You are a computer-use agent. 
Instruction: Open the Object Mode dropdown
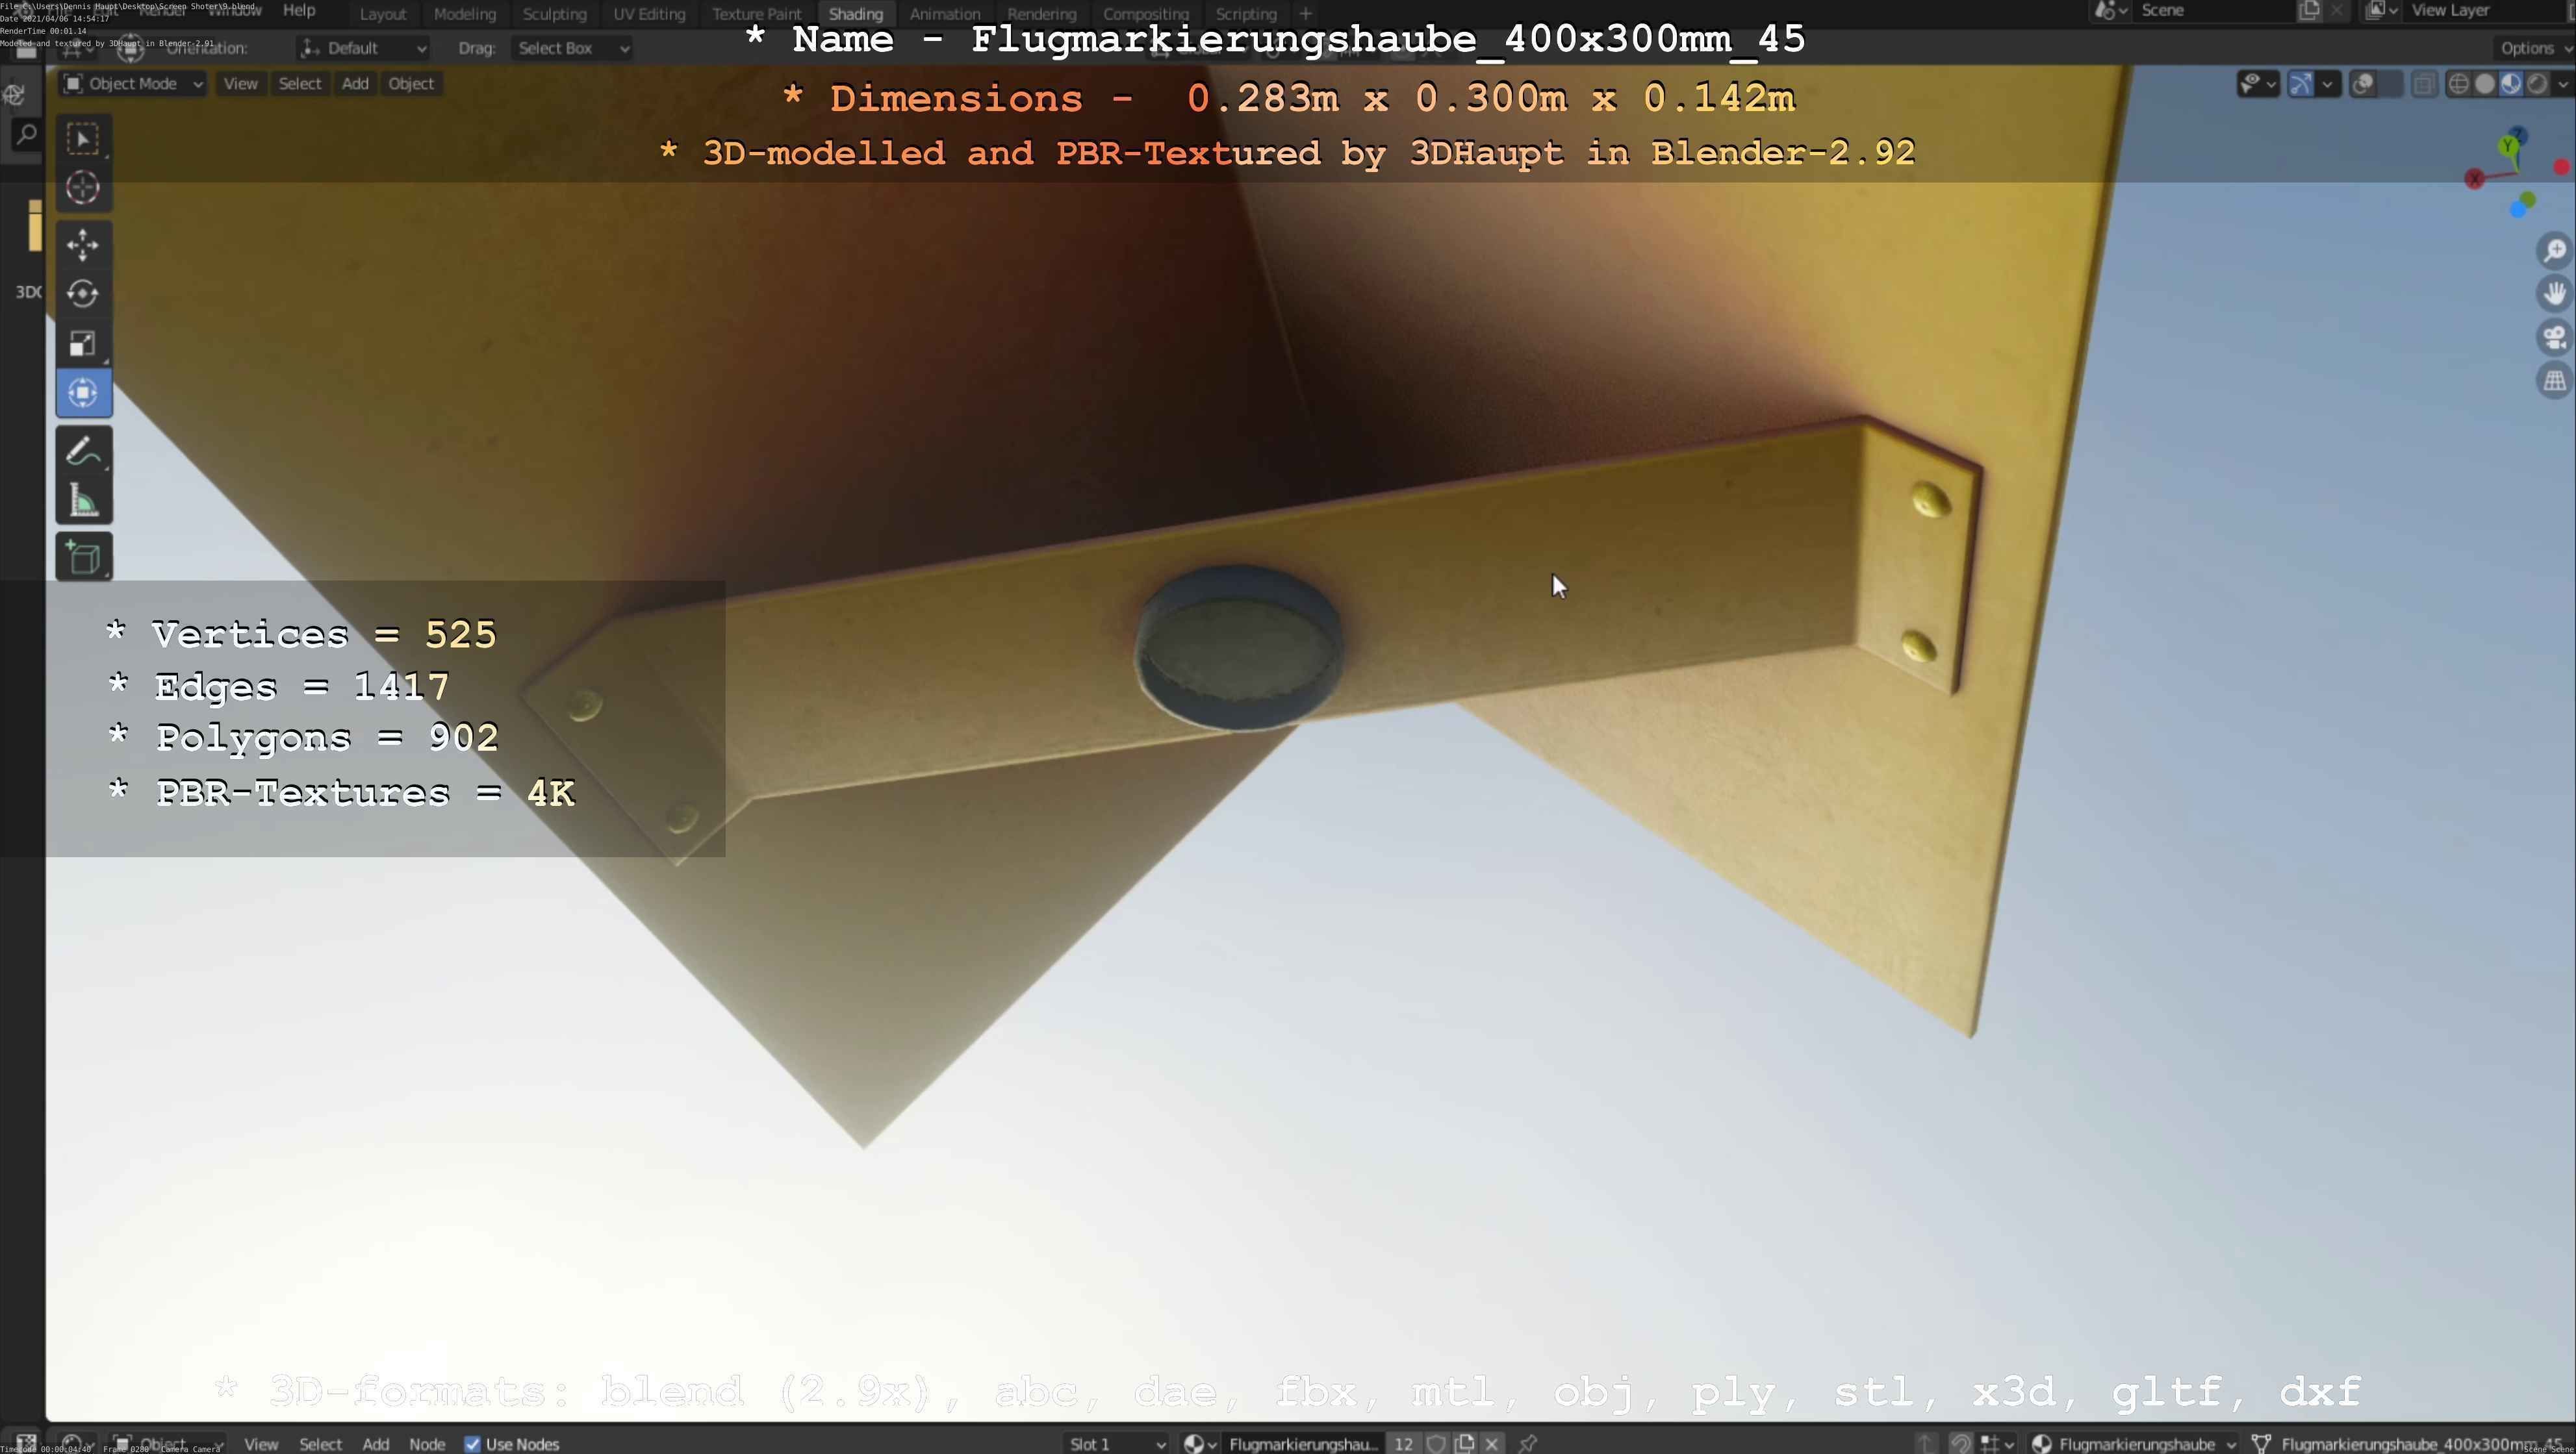click(x=132, y=84)
